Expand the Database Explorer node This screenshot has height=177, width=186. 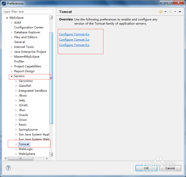(x=12, y=33)
